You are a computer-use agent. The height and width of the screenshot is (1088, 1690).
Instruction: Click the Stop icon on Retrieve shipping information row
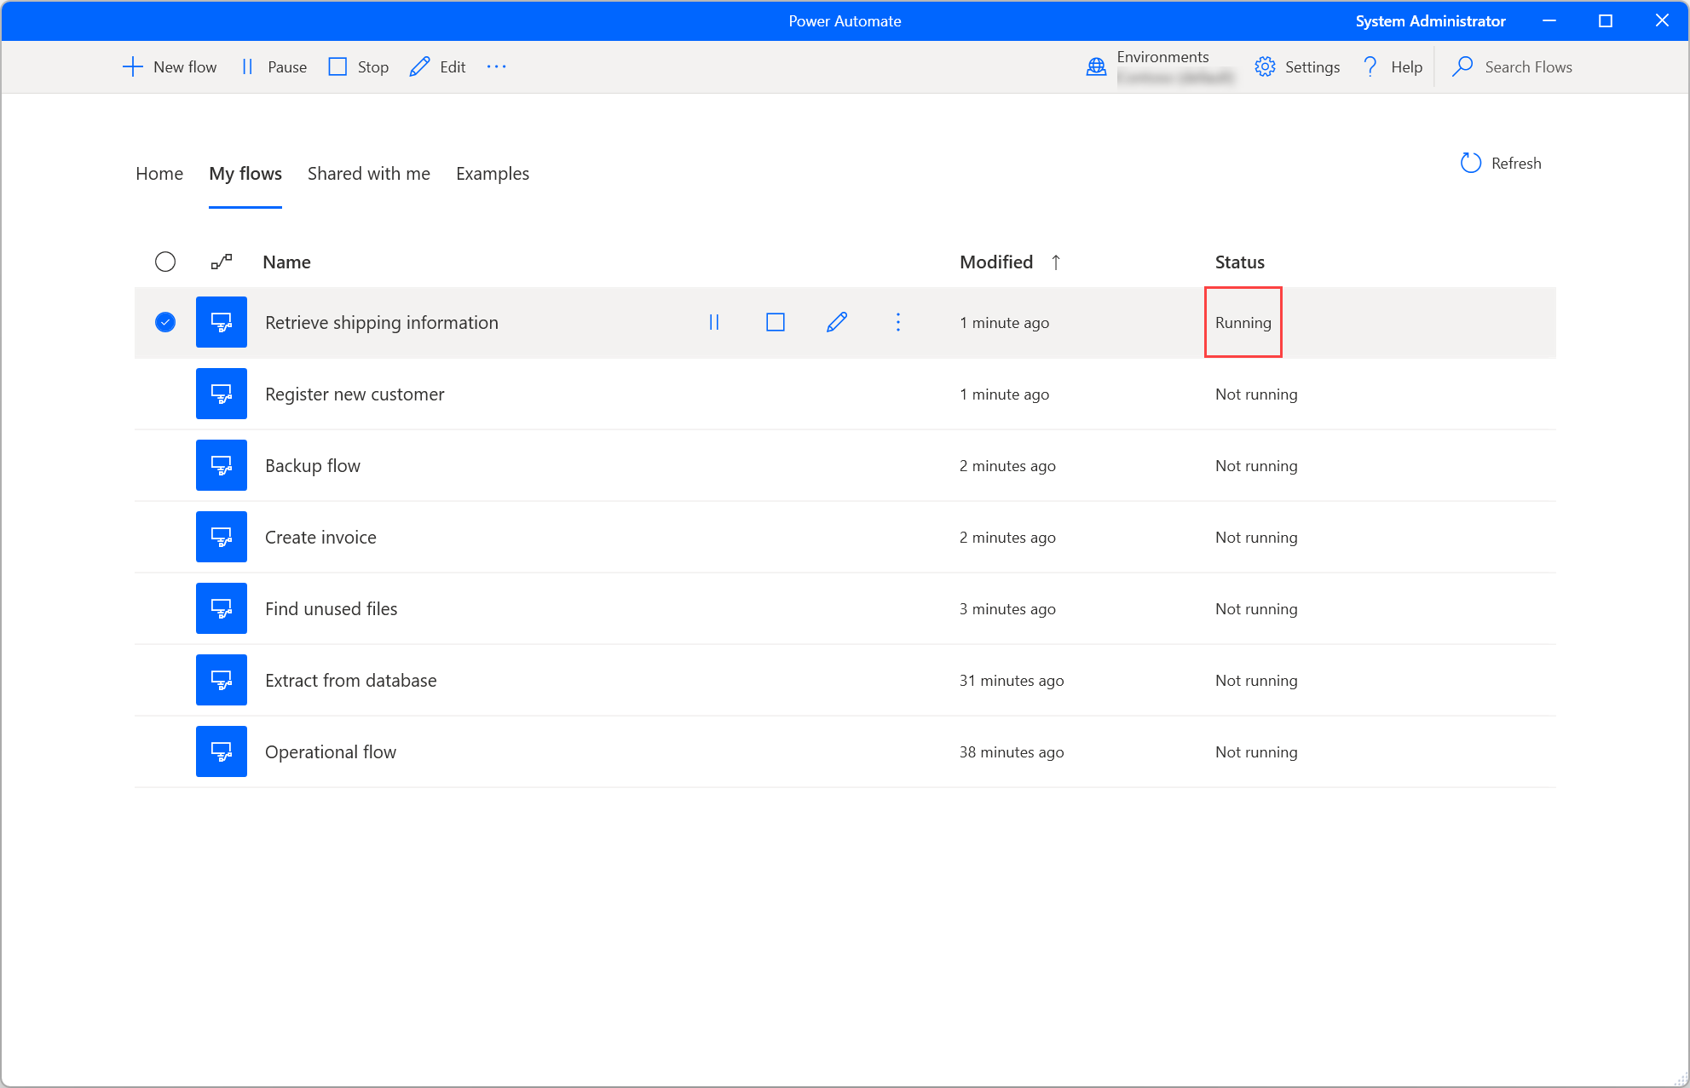(776, 321)
